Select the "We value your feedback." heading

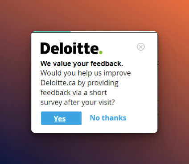pos(82,63)
